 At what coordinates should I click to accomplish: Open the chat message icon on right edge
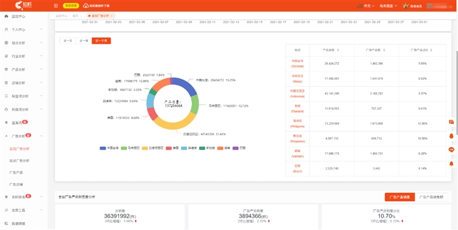pos(451,122)
